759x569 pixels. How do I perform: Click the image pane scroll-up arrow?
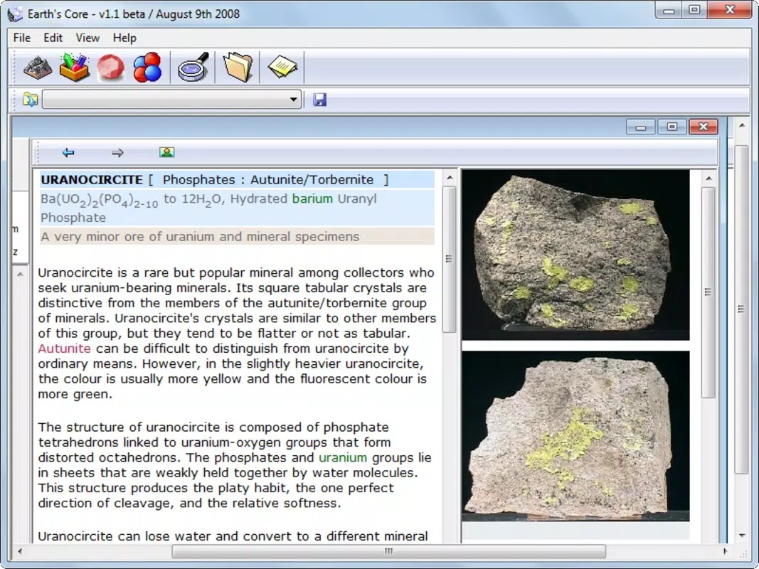pyautogui.click(x=708, y=179)
